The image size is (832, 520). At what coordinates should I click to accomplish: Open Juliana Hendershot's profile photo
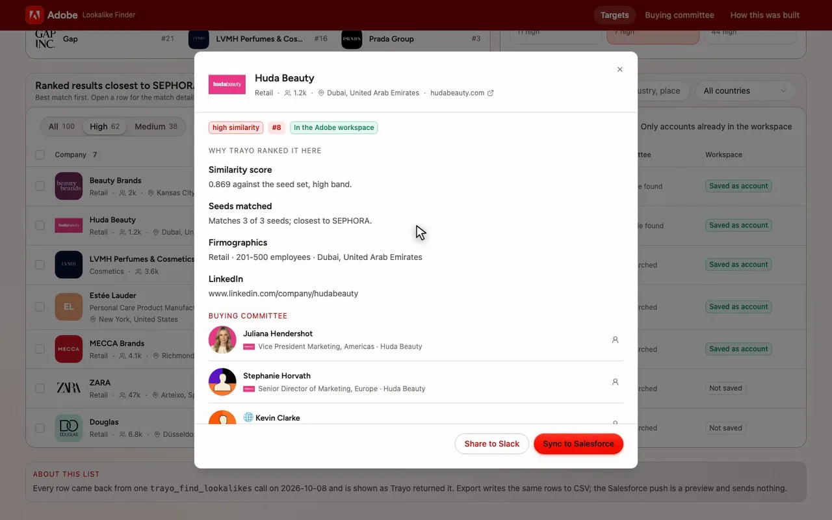(222, 340)
